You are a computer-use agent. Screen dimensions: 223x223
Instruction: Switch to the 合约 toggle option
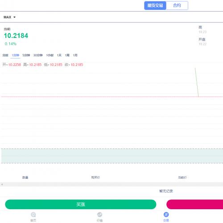pos(177,5)
